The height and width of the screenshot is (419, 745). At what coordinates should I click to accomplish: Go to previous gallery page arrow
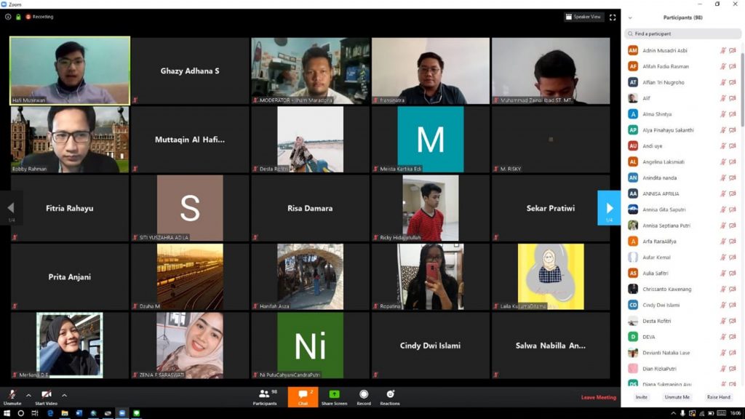[x=11, y=208]
